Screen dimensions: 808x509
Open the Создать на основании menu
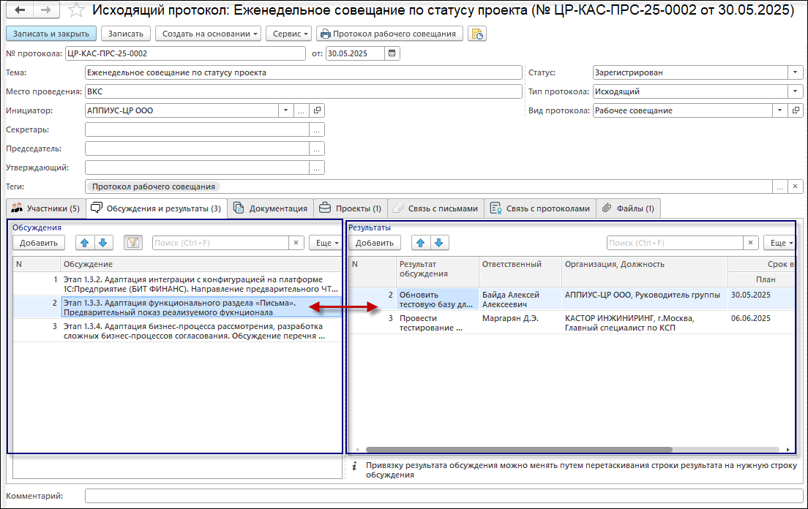(208, 34)
